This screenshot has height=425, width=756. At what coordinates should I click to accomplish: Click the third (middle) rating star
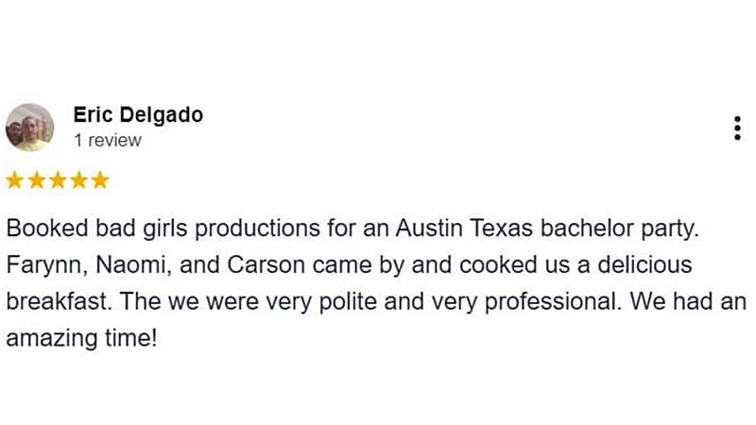pos(58,179)
